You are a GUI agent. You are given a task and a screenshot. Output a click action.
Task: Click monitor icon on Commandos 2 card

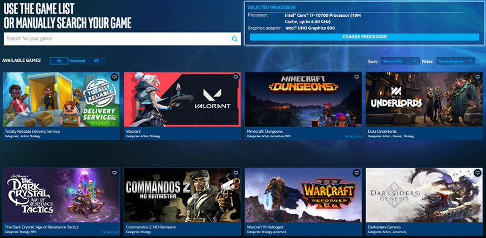click(x=236, y=173)
